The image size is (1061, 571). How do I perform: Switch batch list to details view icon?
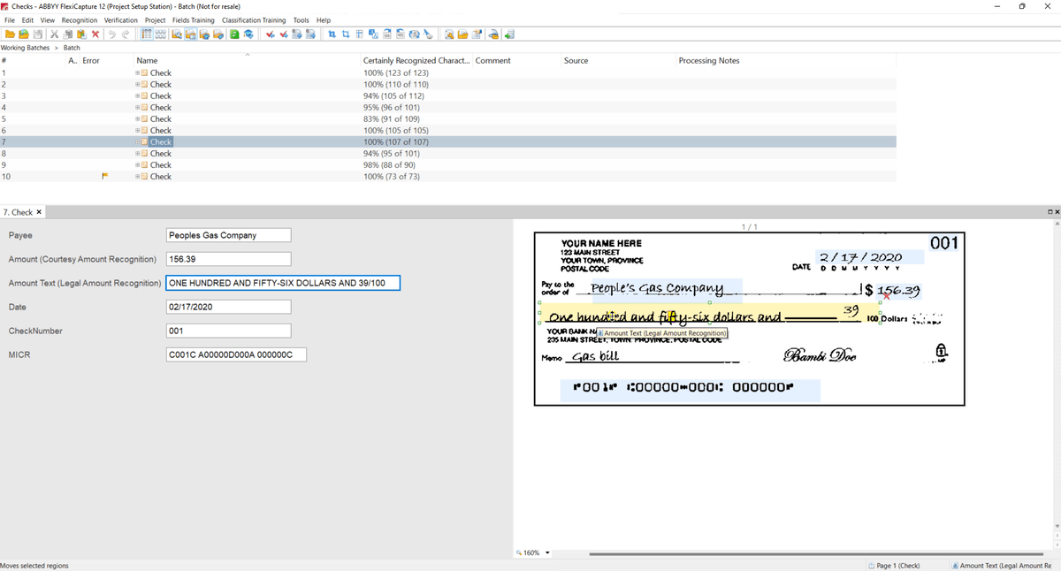point(147,34)
